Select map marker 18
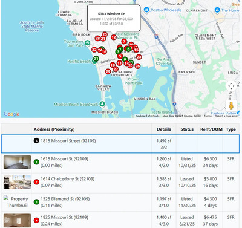 (113, 65)
